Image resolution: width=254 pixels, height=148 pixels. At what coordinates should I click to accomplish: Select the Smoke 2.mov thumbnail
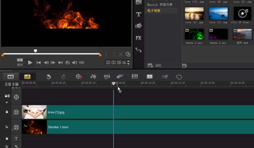coord(194,34)
